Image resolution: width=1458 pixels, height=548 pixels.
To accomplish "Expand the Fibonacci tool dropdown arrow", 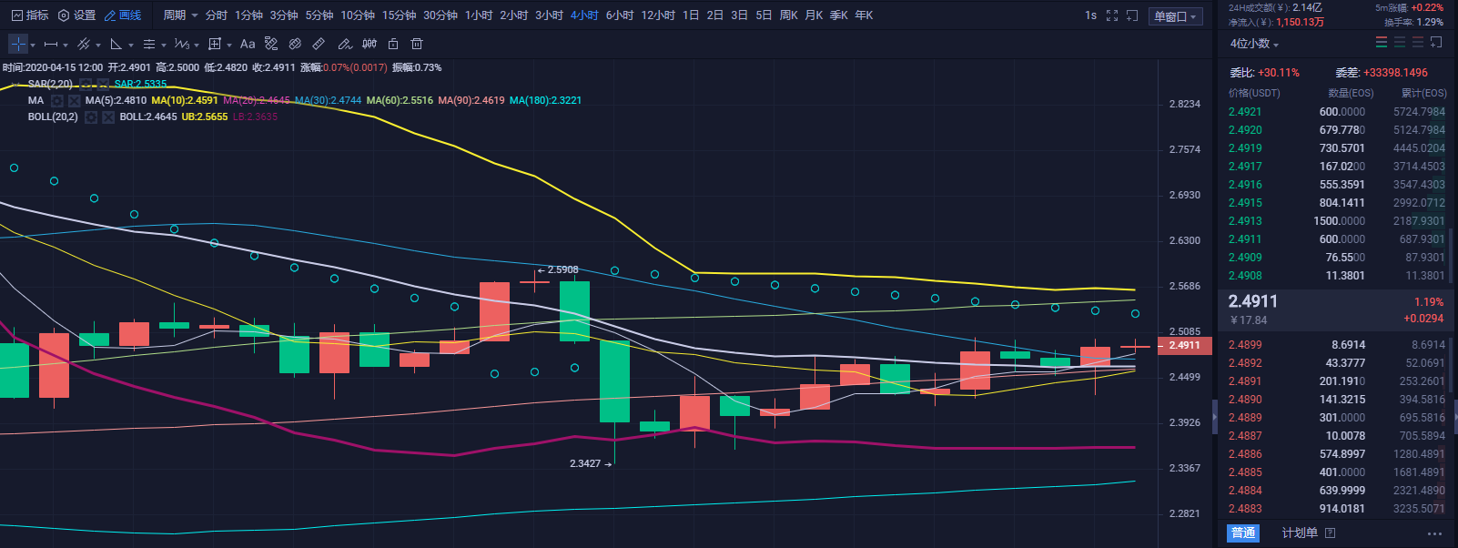I will point(164,45).
